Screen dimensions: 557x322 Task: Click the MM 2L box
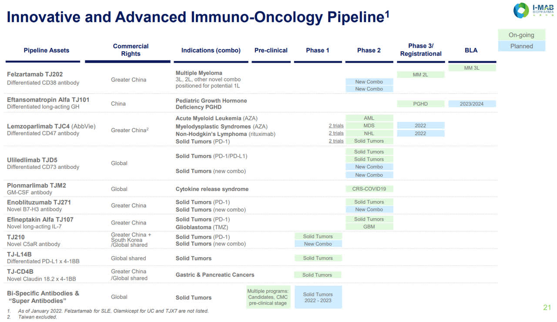(x=420, y=75)
